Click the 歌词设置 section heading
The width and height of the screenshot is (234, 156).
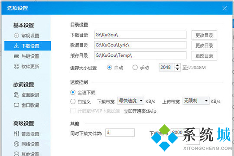tap(24, 84)
